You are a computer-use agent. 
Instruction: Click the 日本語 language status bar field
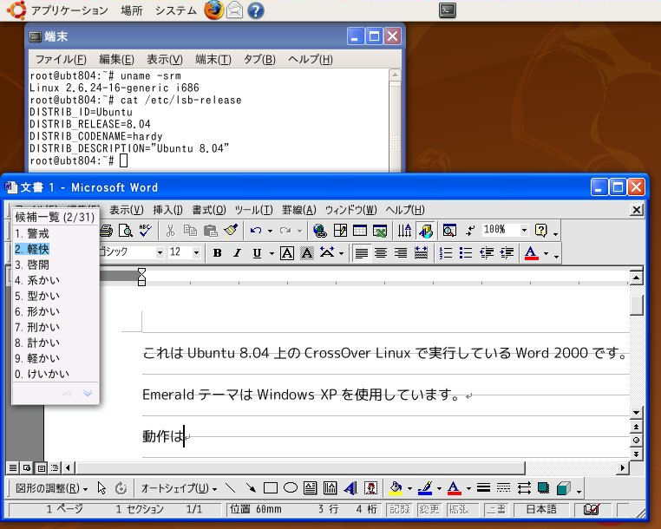541,509
